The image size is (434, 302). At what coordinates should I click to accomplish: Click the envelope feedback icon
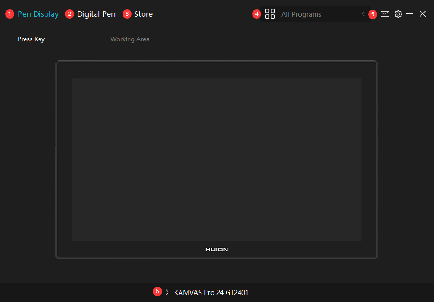(x=385, y=14)
